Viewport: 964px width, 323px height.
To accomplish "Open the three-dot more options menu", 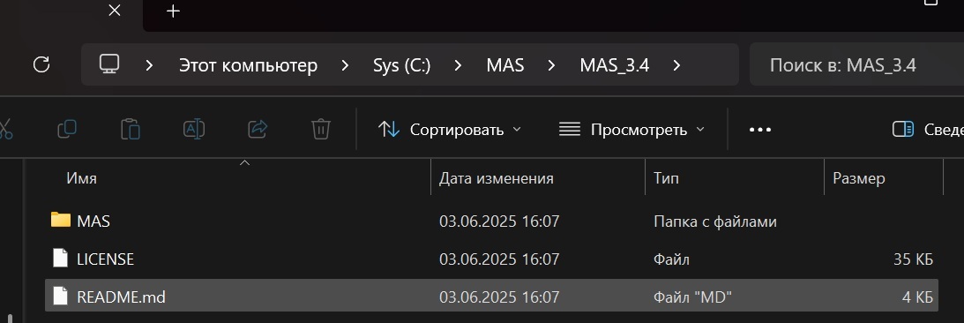I will click(760, 130).
